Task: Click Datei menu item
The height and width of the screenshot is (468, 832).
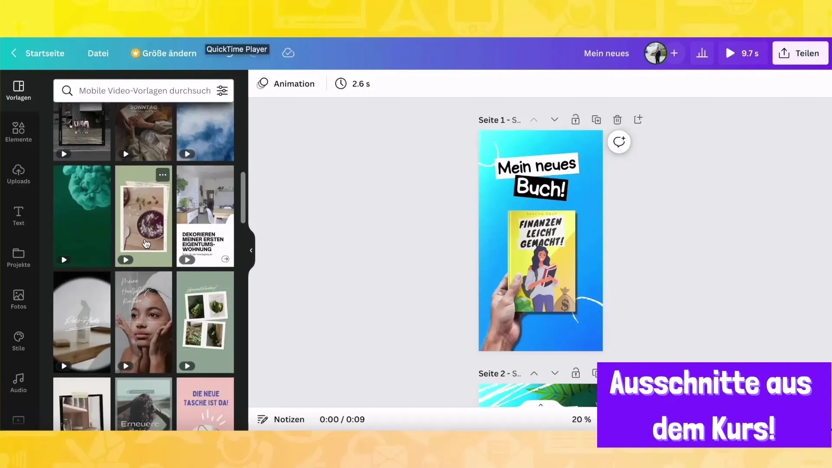Action: [97, 53]
